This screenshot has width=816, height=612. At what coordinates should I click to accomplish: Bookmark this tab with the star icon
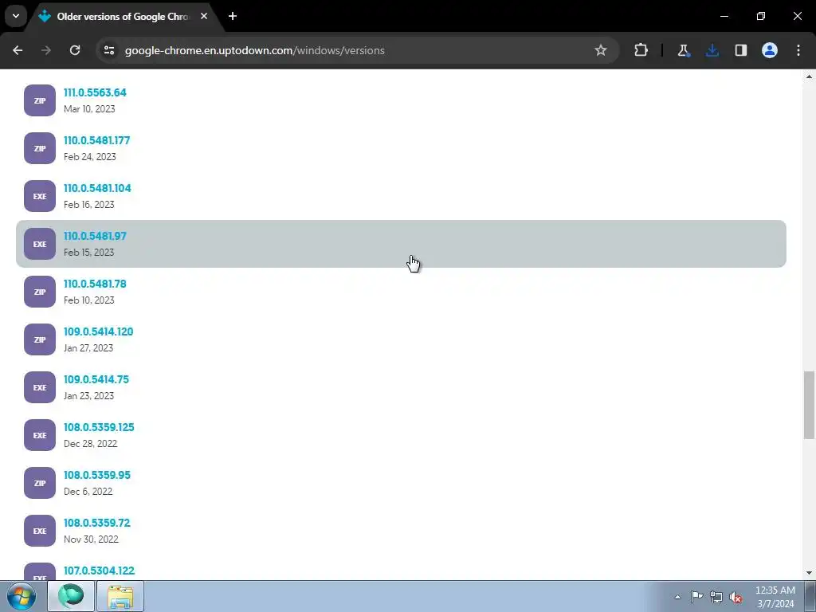pos(601,50)
